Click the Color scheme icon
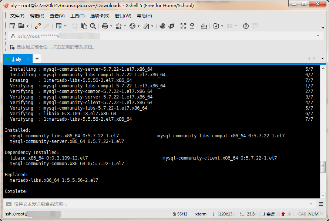Screen dimensions: 329x221 click(118, 26)
